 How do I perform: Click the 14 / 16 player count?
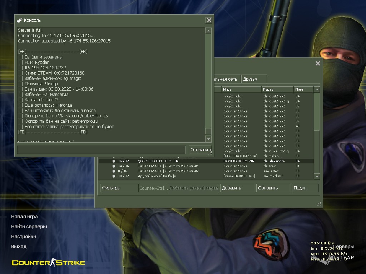coord(123,166)
